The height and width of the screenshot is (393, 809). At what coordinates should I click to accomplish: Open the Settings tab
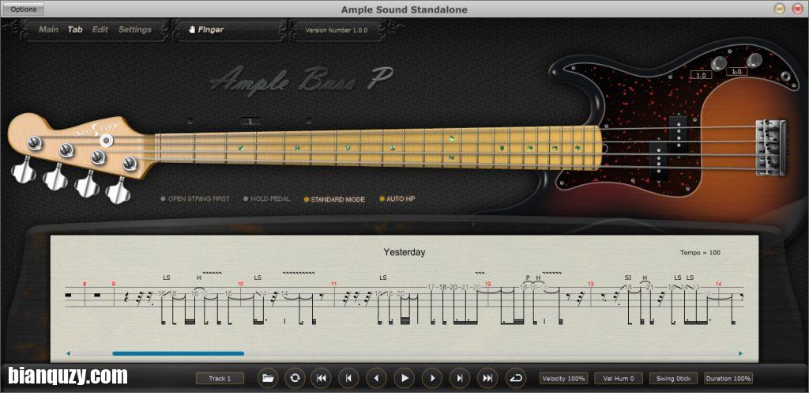pyautogui.click(x=134, y=29)
